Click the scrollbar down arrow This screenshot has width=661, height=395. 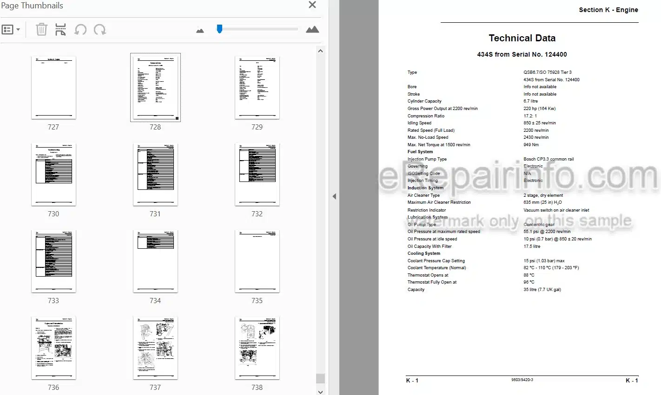click(x=320, y=391)
